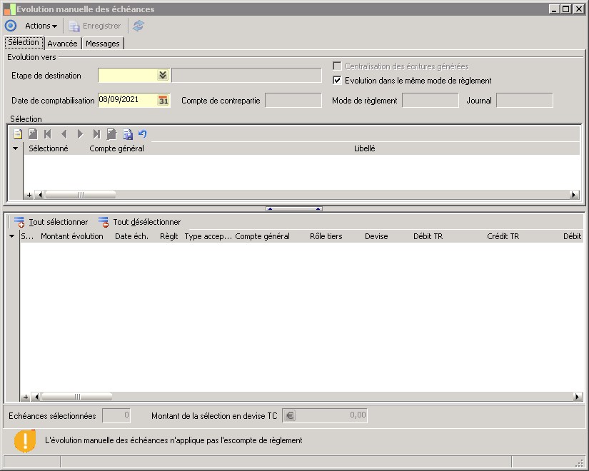Click the Compte de contrepartie field
The width and height of the screenshot is (589, 471).
(x=293, y=101)
